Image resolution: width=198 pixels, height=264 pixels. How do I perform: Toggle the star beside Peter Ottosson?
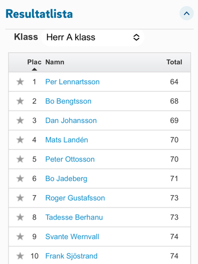pos(20,159)
